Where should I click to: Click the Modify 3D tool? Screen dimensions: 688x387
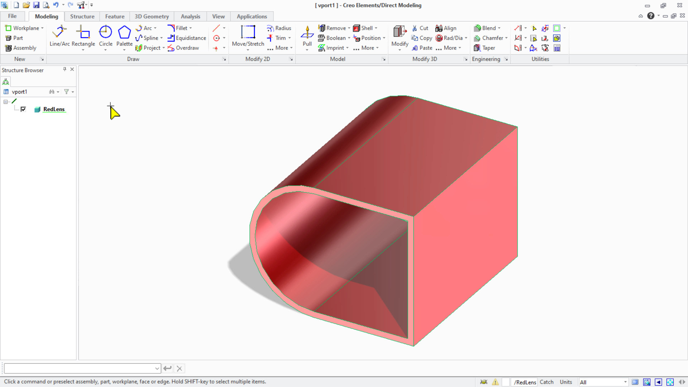[x=400, y=36]
